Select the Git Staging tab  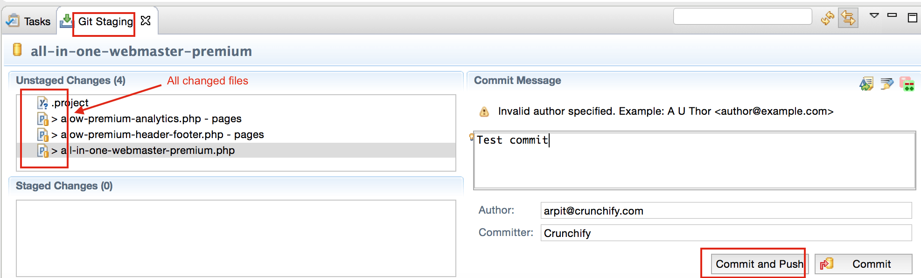pos(105,21)
